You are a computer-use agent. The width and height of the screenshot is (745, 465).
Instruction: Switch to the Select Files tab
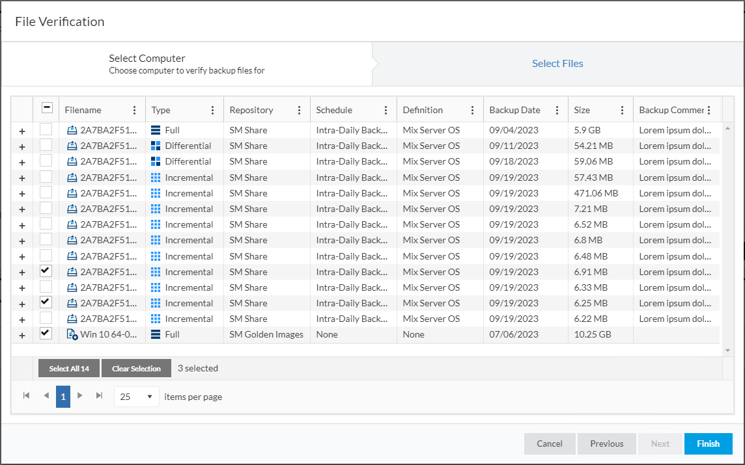557,63
